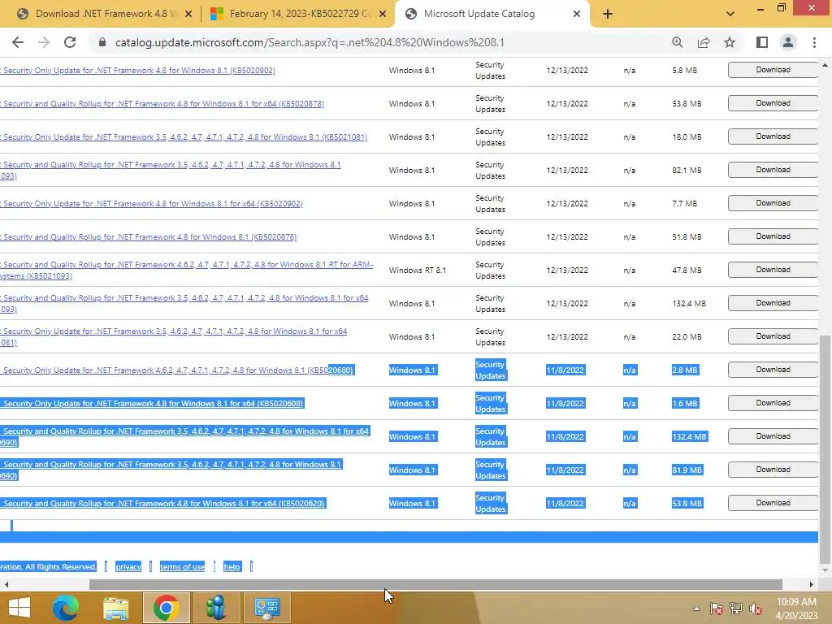
Task: Close the Microsoft Update Catalog tab
Action: [x=577, y=14]
